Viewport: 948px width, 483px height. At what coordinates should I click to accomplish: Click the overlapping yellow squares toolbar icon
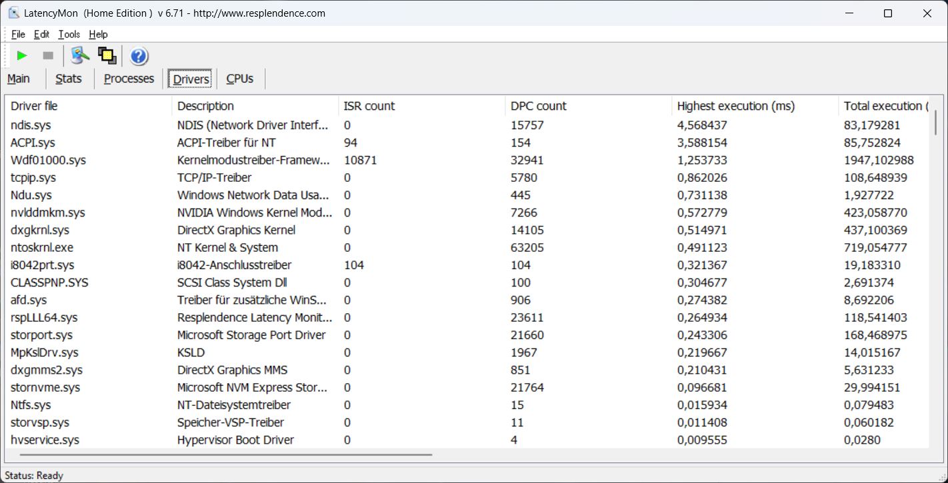pos(107,56)
